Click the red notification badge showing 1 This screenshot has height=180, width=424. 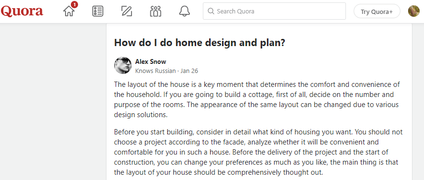pos(75,5)
